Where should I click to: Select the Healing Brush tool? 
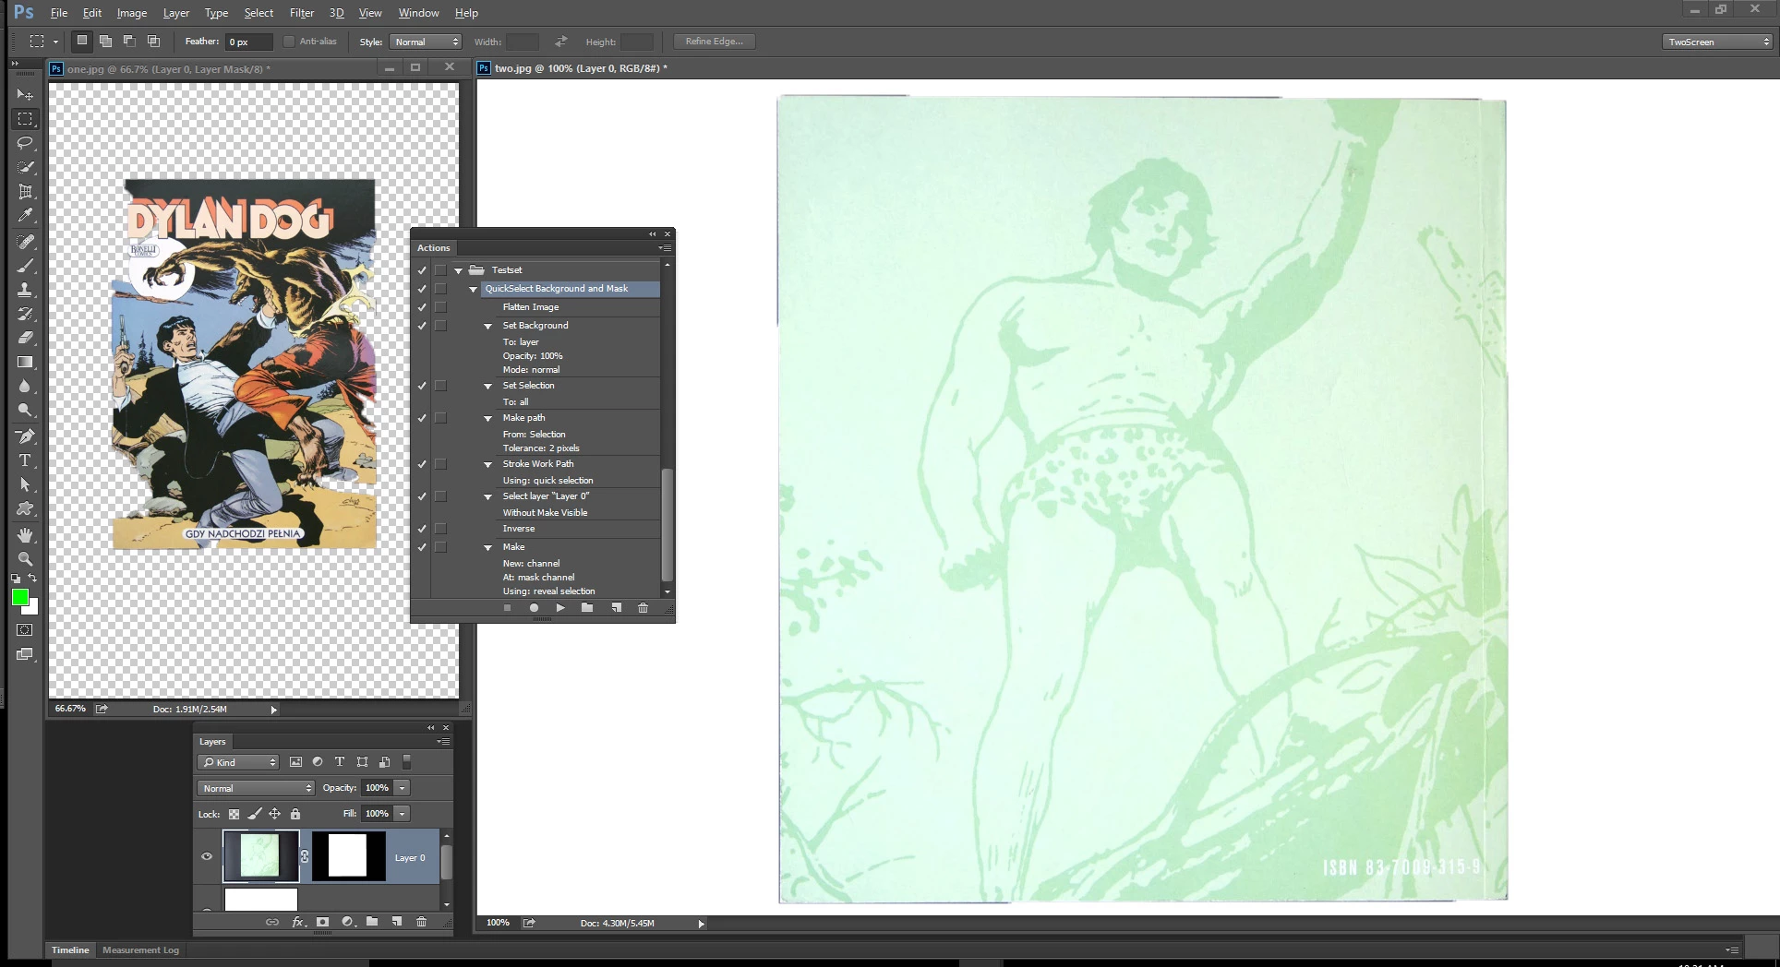(25, 242)
